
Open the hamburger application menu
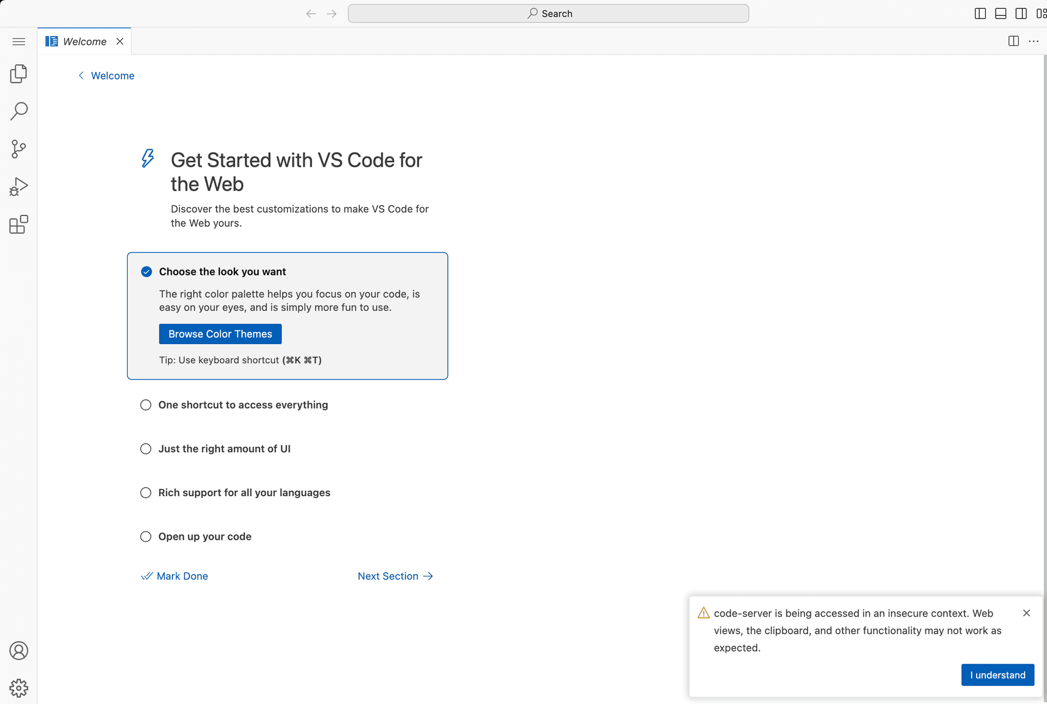pos(19,41)
